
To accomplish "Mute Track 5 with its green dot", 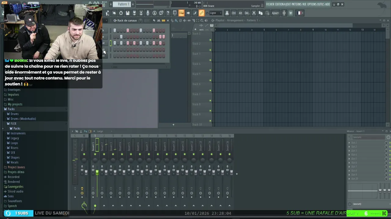I will coord(210,80).
